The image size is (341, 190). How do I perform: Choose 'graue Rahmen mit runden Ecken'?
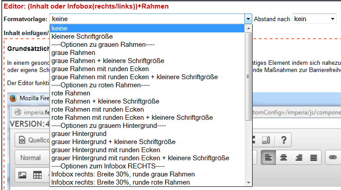147,69
